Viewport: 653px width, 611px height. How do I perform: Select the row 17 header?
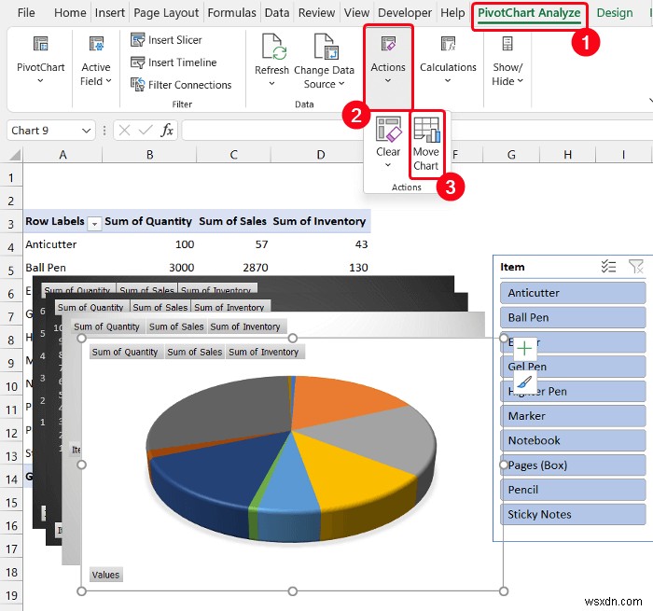11,549
